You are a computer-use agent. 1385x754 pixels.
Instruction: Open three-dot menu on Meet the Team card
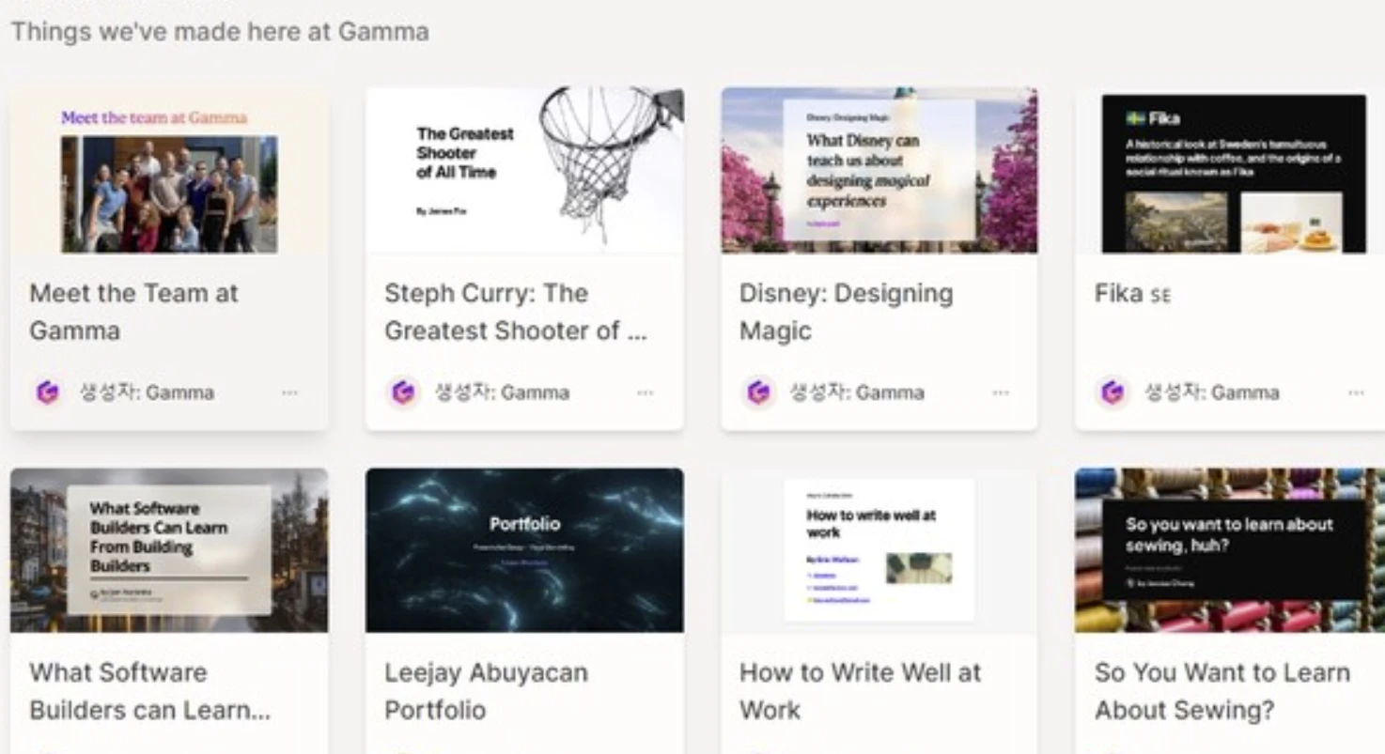289,392
